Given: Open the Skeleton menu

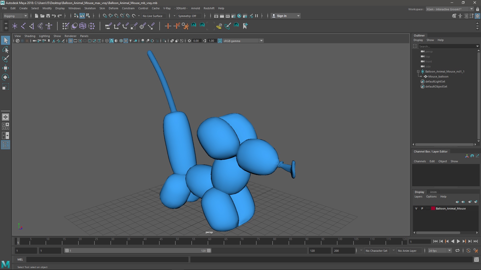Looking at the screenshot, I should pos(90,8).
